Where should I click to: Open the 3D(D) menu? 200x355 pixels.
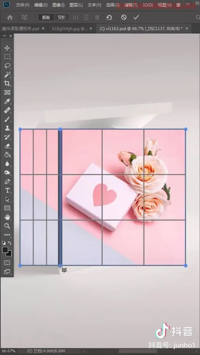pyautogui.click(x=148, y=5)
